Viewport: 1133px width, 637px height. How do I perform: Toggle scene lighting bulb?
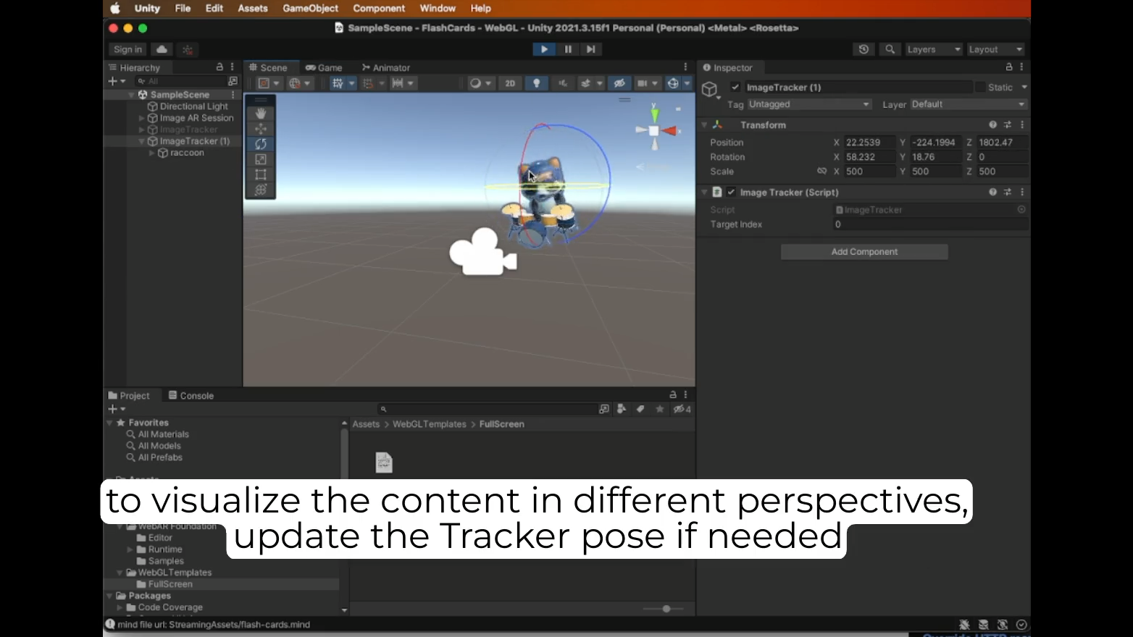point(536,83)
